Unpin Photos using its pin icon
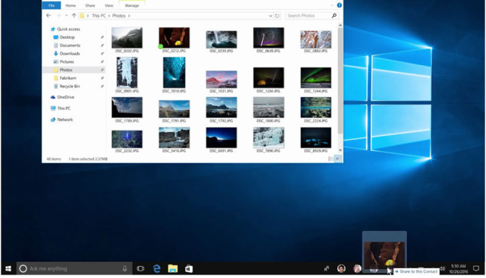Viewport: 486px width, 278px height. [102, 70]
